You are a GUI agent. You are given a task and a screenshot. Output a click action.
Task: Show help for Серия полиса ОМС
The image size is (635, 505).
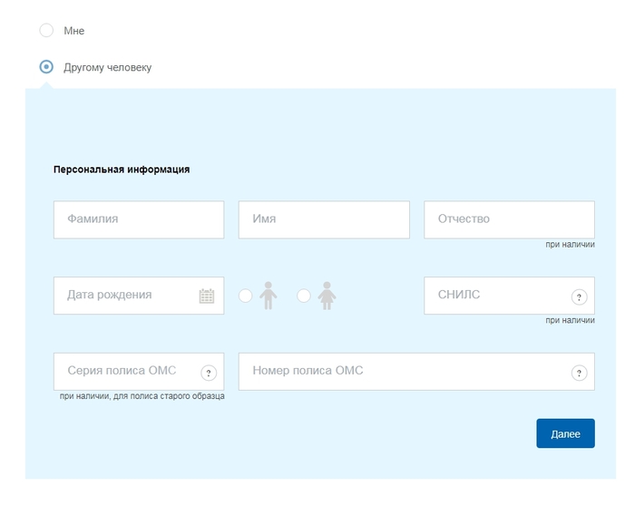[209, 373]
